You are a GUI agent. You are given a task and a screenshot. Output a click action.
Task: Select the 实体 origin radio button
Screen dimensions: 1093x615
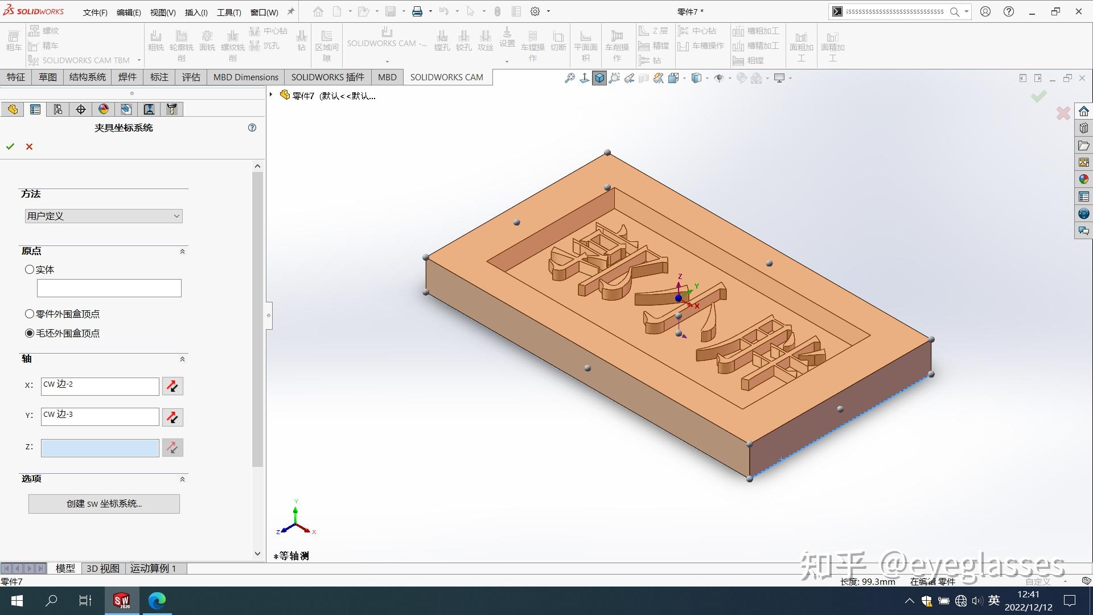pyautogui.click(x=30, y=269)
